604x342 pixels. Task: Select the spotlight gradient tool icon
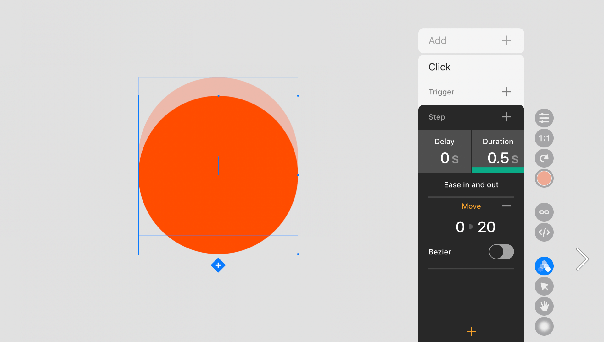(x=544, y=326)
